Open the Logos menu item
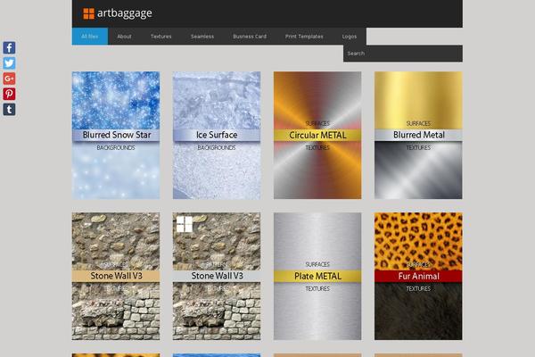 click(x=350, y=37)
